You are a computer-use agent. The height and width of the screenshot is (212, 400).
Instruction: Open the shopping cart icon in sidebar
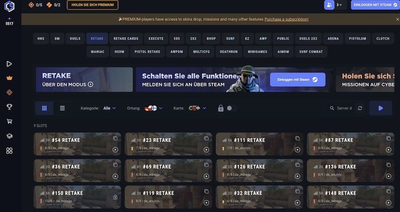(x=10, y=122)
